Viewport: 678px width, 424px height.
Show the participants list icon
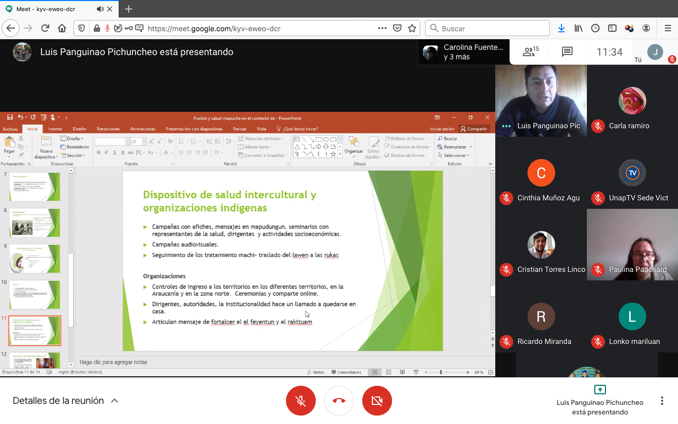(530, 52)
